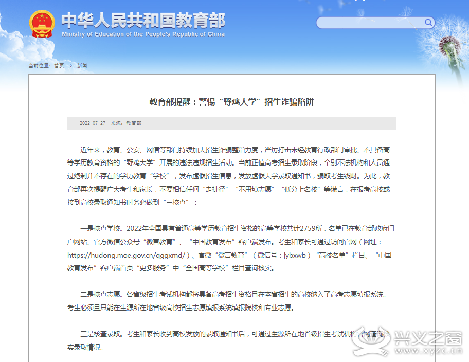Click the 中华人民共和国教育部 site title
This screenshot has height=362, width=469.
(143, 21)
